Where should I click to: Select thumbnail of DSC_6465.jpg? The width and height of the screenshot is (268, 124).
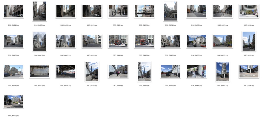[222, 72]
